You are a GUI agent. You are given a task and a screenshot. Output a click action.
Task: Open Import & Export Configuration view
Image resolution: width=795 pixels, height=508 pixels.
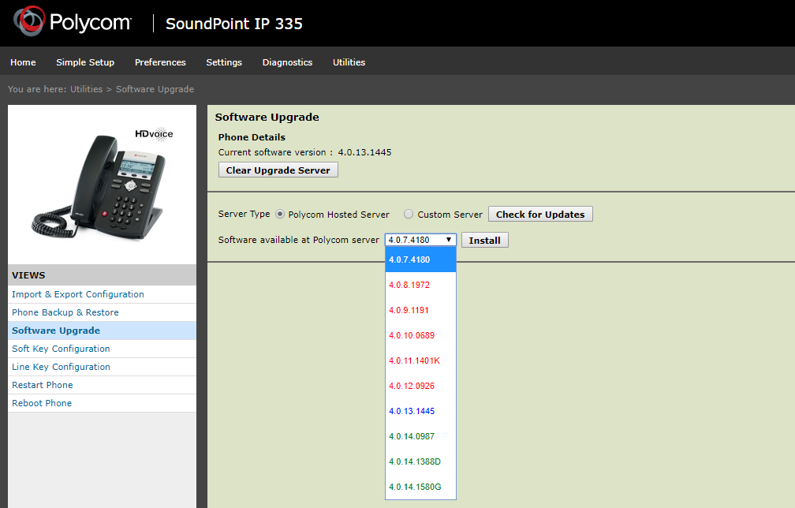point(102,294)
